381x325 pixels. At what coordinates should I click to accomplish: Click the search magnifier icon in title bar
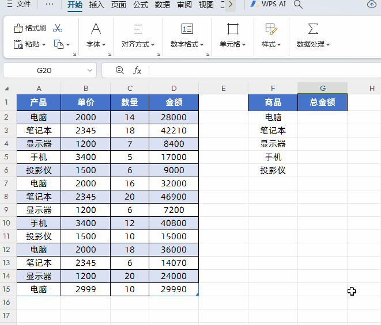298,5
